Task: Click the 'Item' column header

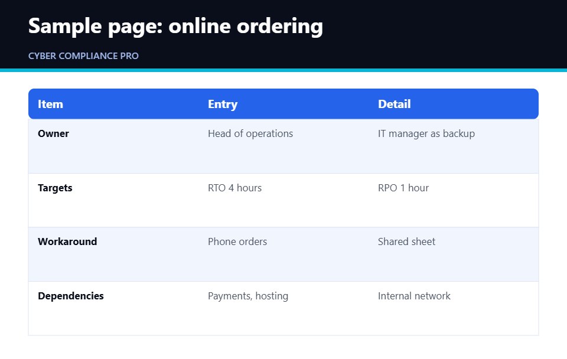Action: pos(50,104)
